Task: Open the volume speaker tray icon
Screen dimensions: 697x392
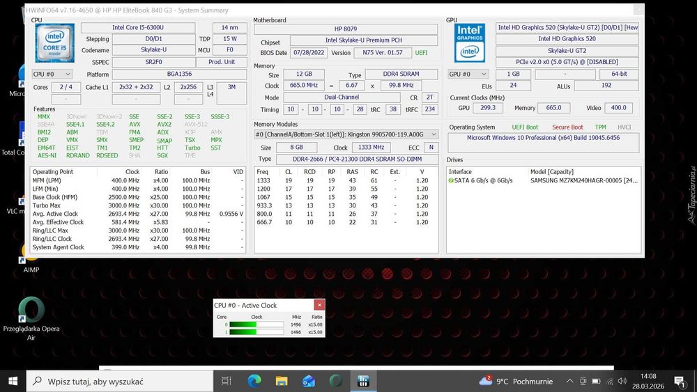Action: click(x=622, y=381)
